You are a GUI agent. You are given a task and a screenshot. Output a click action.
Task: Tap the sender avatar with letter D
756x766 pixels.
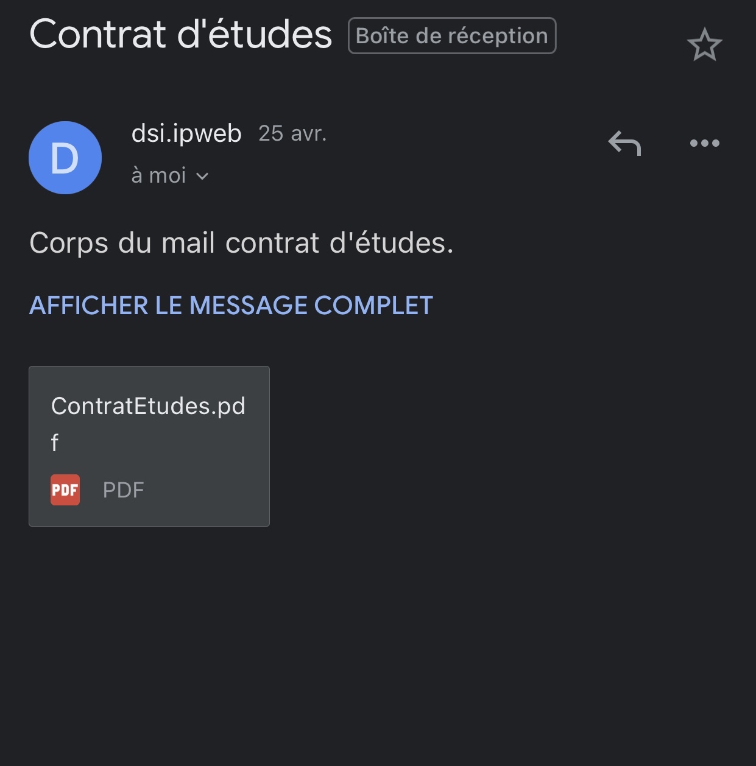click(x=65, y=157)
